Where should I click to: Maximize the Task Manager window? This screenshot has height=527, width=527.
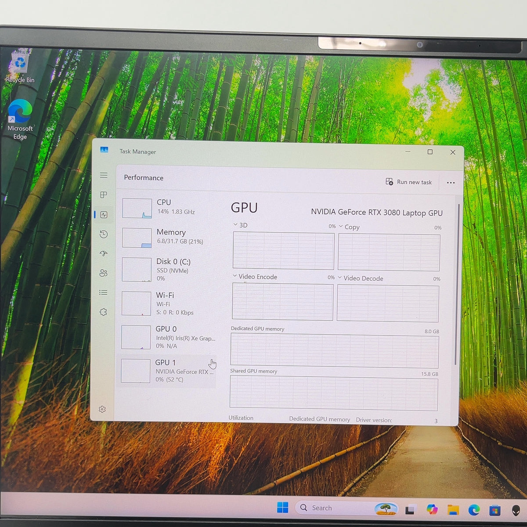click(x=430, y=152)
